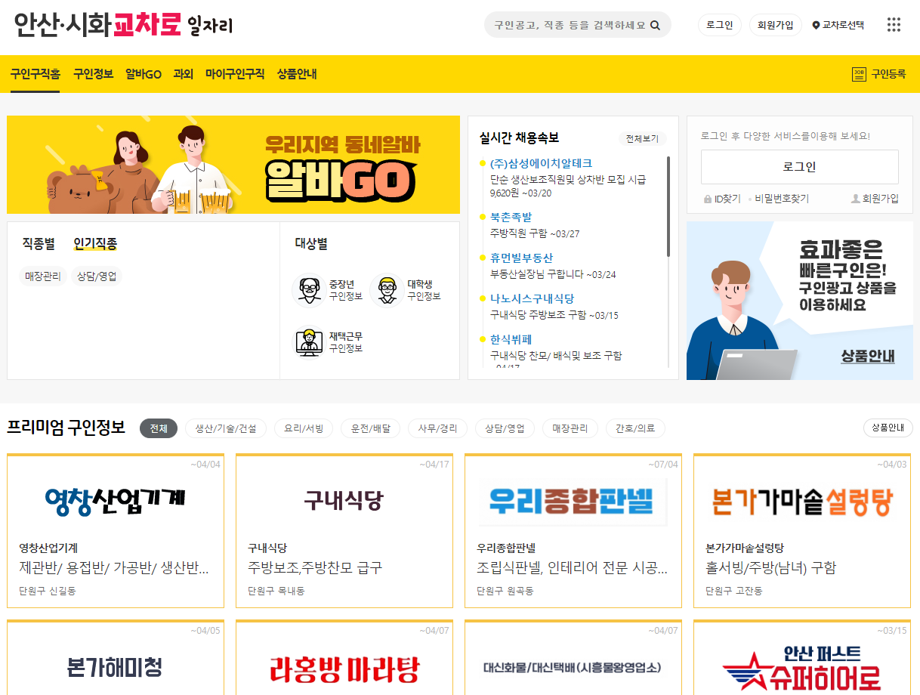
Task: Select the 전체 premium filter
Action: click(159, 428)
